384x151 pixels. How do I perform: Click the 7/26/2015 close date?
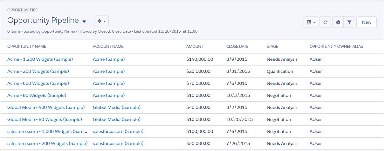[x=238, y=143]
